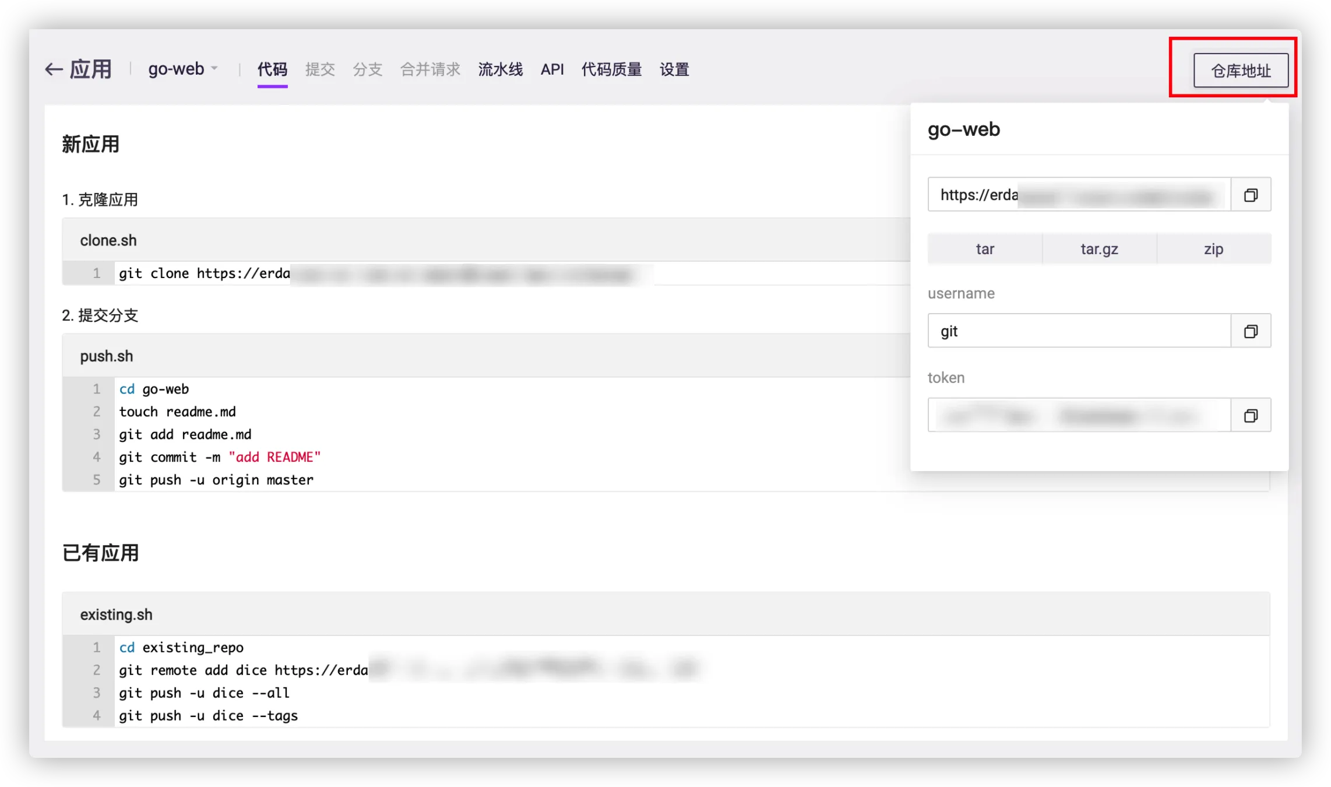The height and width of the screenshot is (787, 1331).
Task: Download the tar.gz archive
Action: (1099, 249)
